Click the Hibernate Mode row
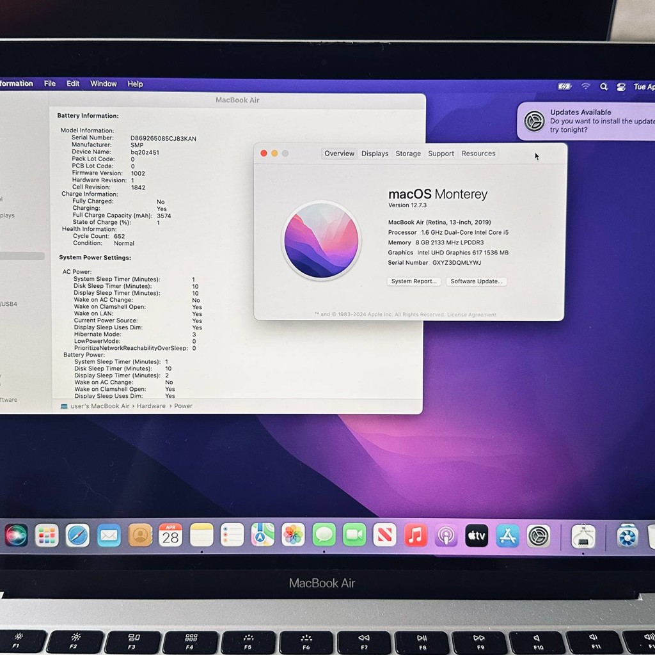Viewport: 655px width, 655px height. 135,334
